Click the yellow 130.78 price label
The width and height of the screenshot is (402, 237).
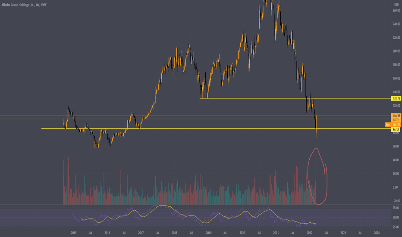[x=396, y=98]
